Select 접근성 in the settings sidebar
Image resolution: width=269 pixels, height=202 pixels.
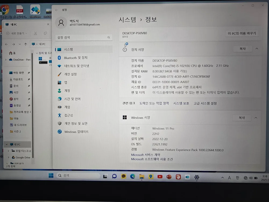click(68, 115)
